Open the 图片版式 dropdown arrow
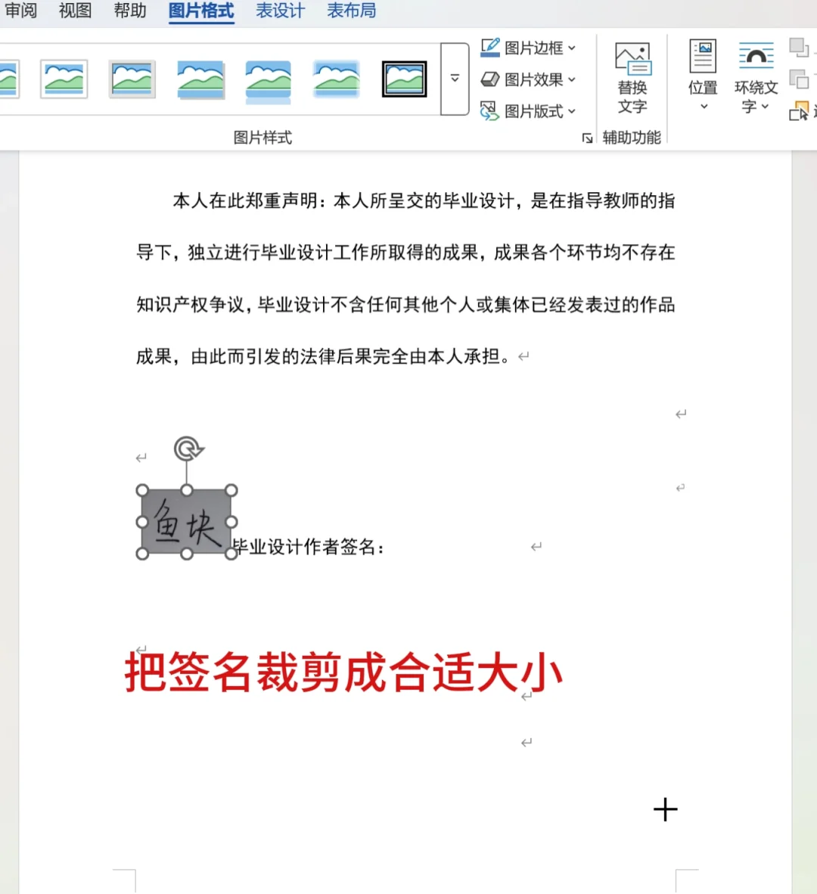This screenshot has height=894, width=817. click(x=572, y=110)
